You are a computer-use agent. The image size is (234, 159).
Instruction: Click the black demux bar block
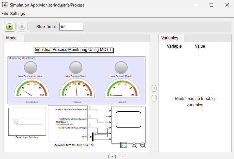[93, 137]
